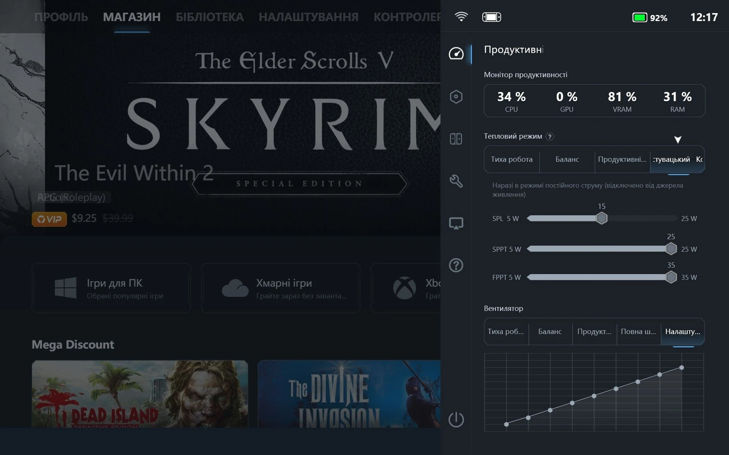This screenshot has height=455, width=729.
Task: Select Повна ш... fan mode
Action: pyautogui.click(x=638, y=331)
